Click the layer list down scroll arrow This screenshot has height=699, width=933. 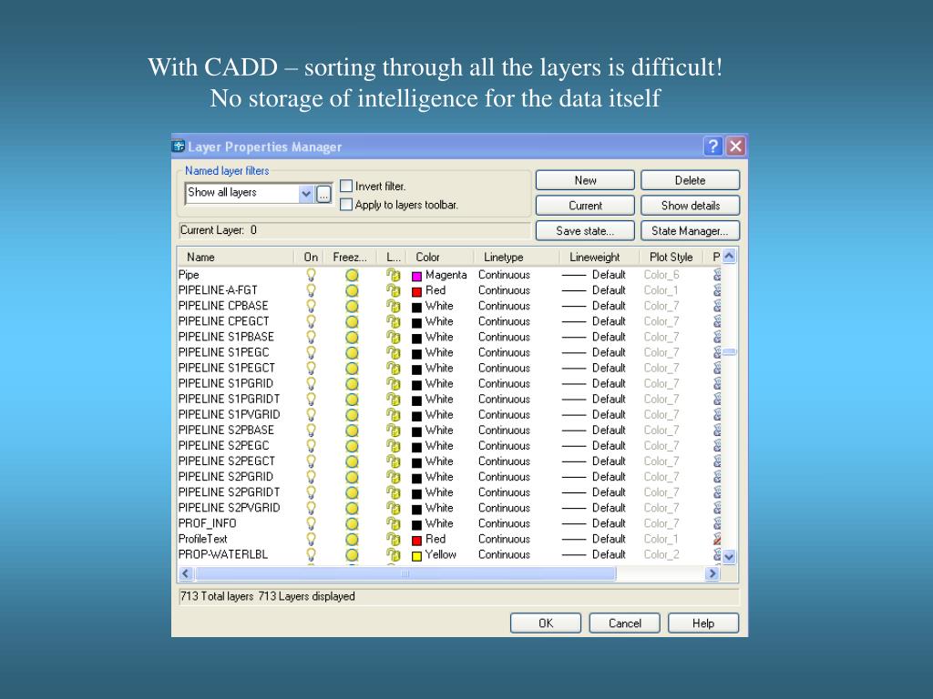(730, 558)
